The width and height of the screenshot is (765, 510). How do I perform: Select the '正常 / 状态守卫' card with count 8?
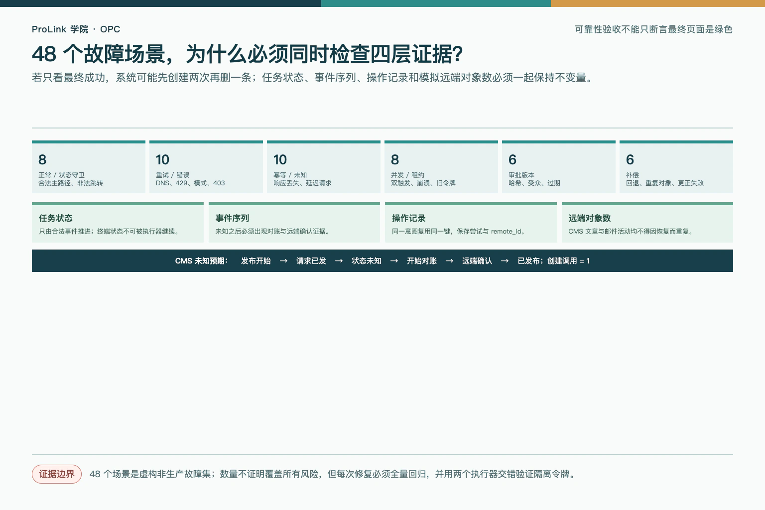(x=89, y=167)
